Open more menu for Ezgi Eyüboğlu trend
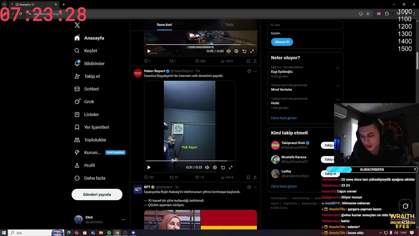This screenshot has width=419, height=236. tap(338, 68)
